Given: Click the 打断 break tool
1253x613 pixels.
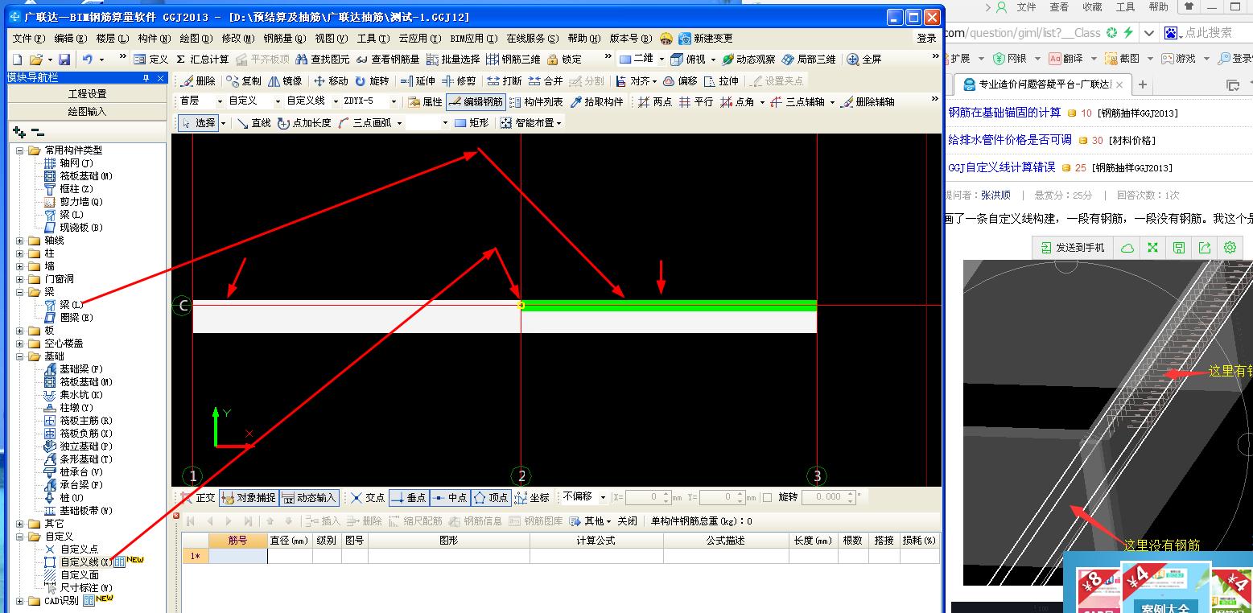Looking at the screenshot, I should point(505,81).
